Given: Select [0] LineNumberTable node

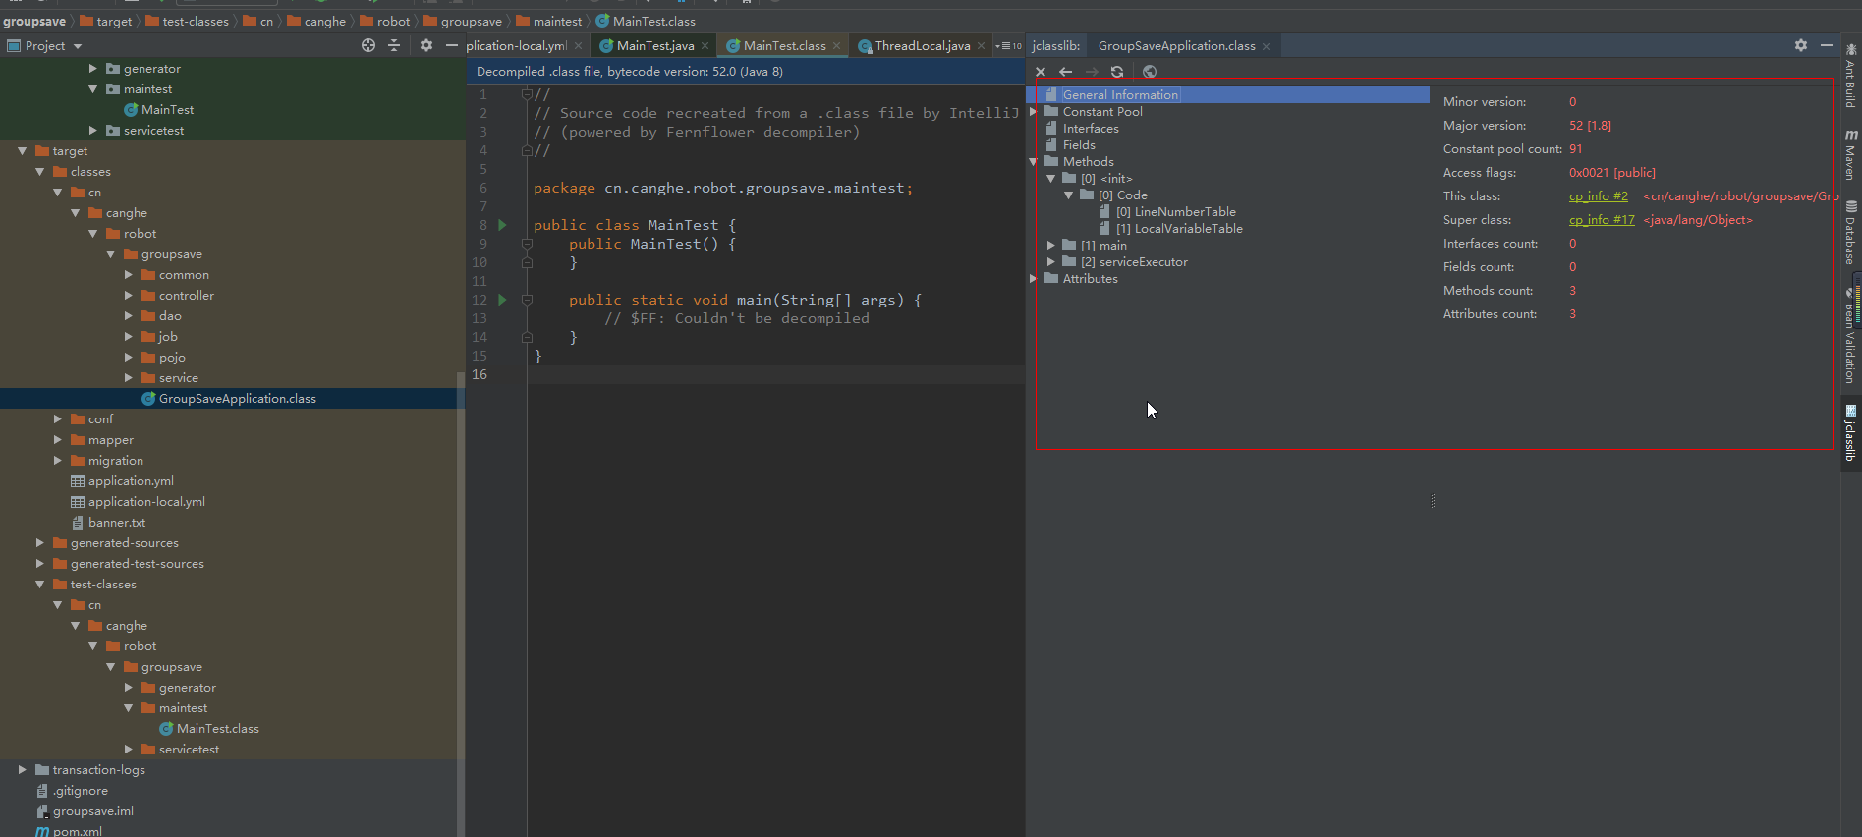Looking at the screenshot, I should [1175, 212].
